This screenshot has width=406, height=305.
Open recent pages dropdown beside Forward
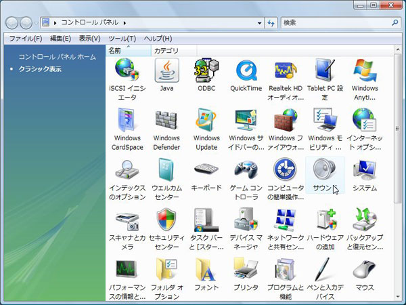[x=37, y=23]
